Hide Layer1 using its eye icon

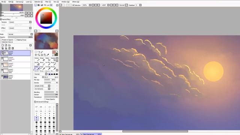(2, 76)
